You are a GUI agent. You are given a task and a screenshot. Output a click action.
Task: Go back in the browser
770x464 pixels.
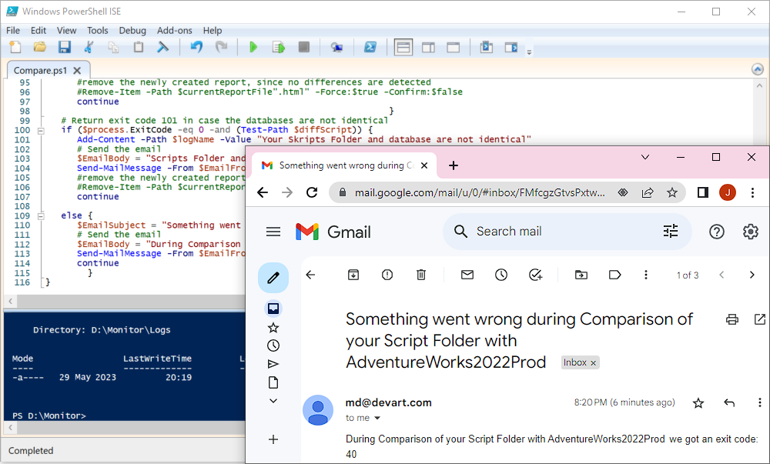[263, 192]
